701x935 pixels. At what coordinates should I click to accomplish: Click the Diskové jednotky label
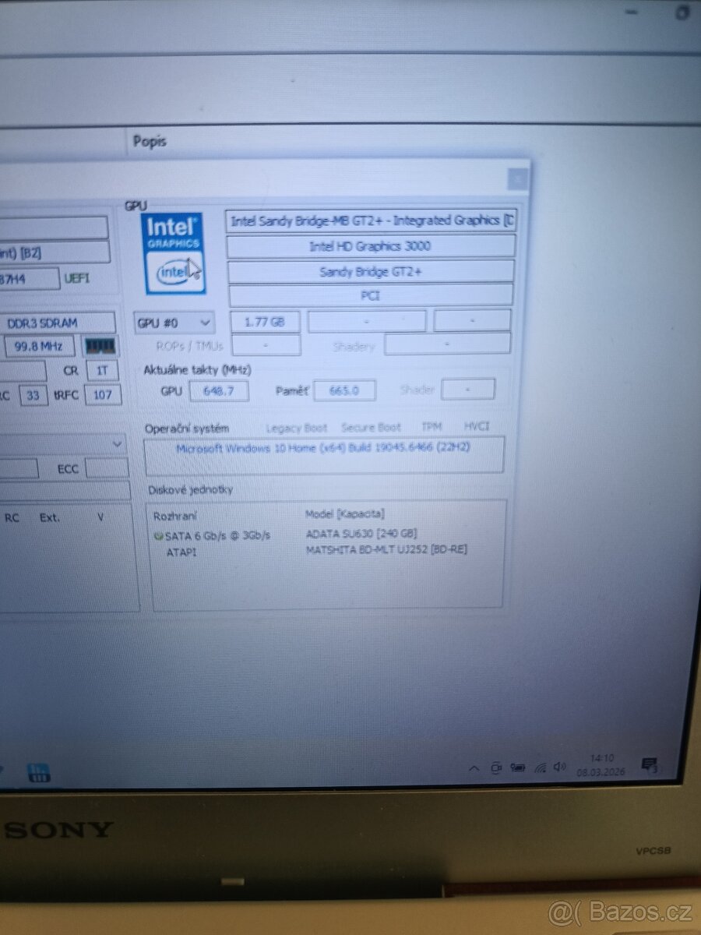click(190, 490)
